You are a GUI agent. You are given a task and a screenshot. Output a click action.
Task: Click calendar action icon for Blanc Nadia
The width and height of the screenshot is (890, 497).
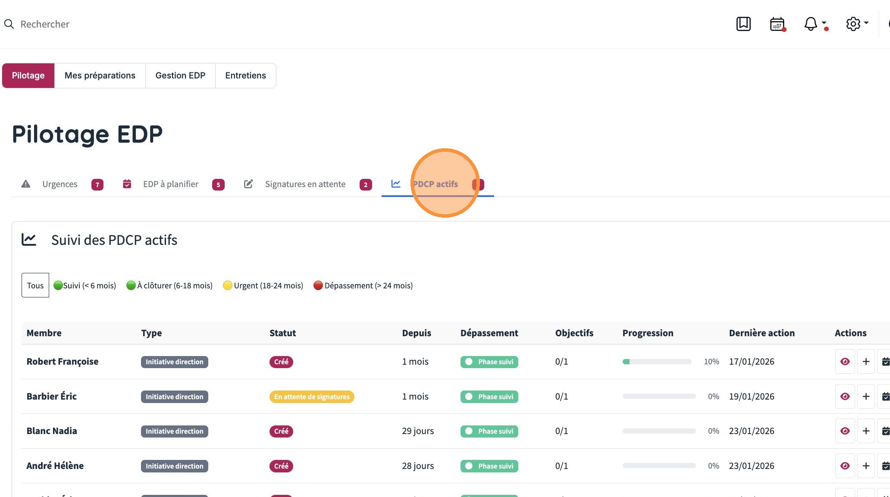coord(885,431)
